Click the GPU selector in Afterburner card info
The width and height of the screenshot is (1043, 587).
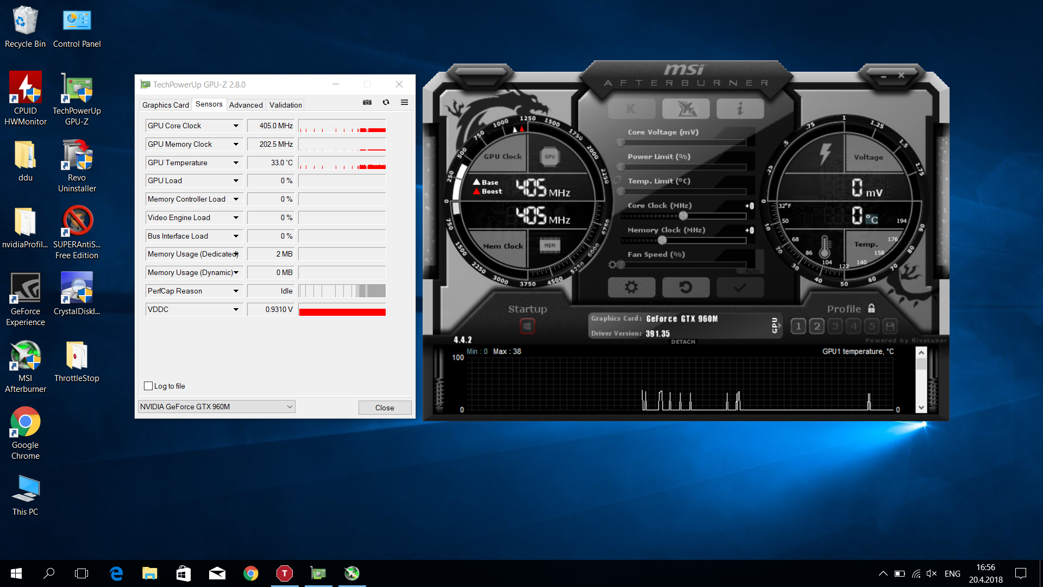(775, 325)
